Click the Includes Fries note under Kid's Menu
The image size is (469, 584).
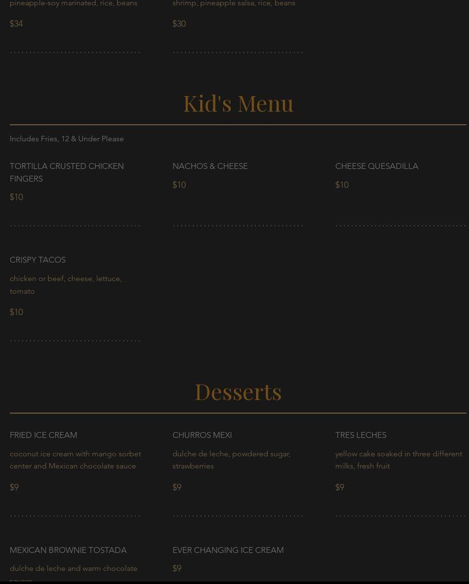coord(67,139)
